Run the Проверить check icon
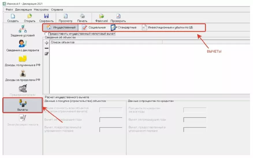 (x=118, y=16)
